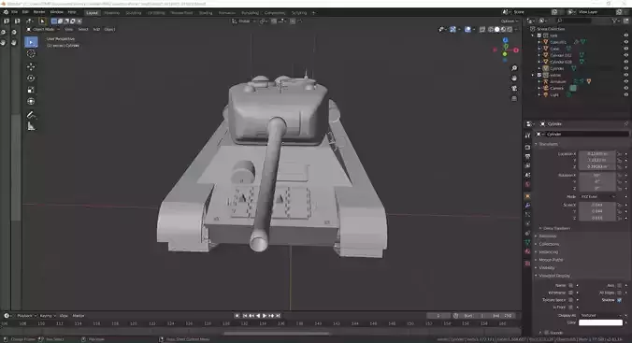The height and width of the screenshot is (343, 632).
Task: Select the Cursor tool
Action: [x=31, y=53]
